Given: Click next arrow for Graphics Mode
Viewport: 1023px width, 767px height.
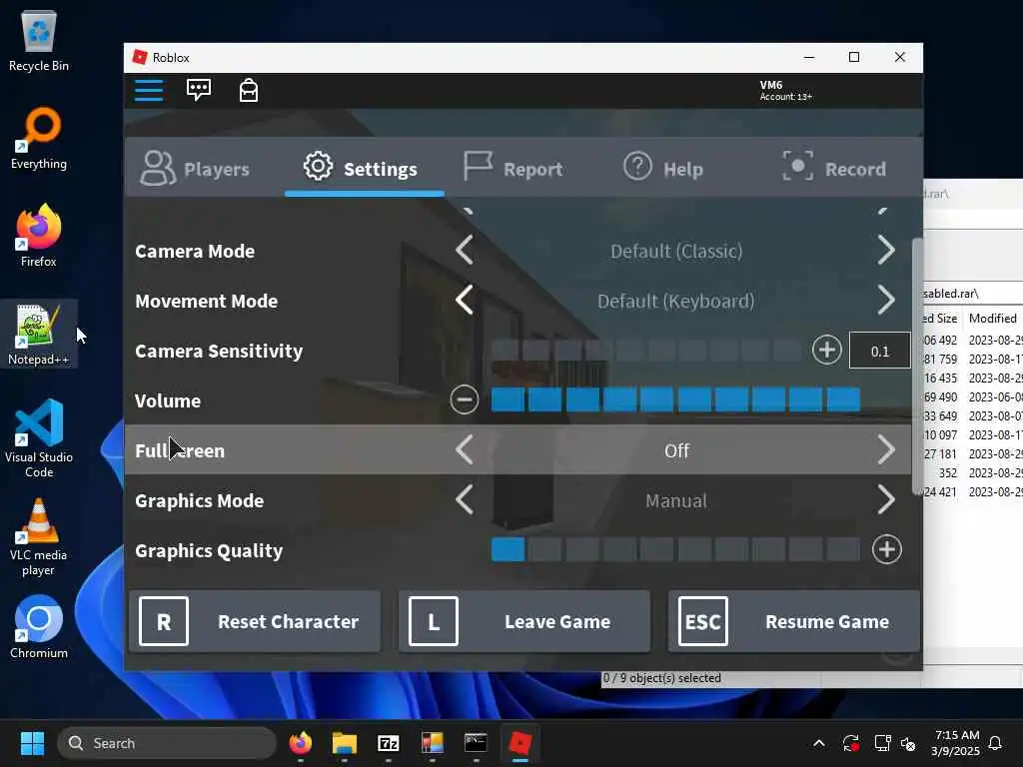Looking at the screenshot, I should pyautogui.click(x=885, y=500).
